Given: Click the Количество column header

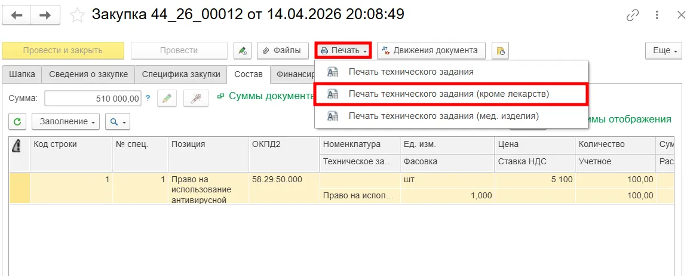Looking at the screenshot, I should 615,145.
